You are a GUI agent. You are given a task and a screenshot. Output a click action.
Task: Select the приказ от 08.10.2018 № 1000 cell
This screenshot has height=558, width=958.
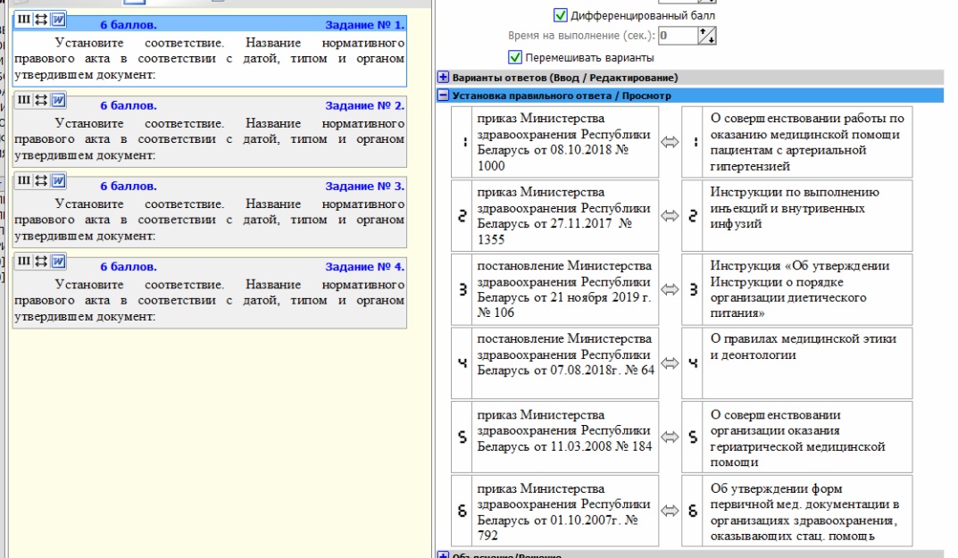[565, 142]
